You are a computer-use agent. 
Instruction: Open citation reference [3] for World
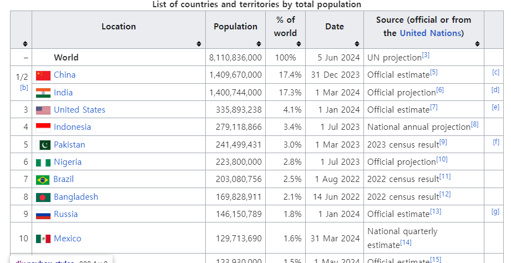(x=426, y=55)
